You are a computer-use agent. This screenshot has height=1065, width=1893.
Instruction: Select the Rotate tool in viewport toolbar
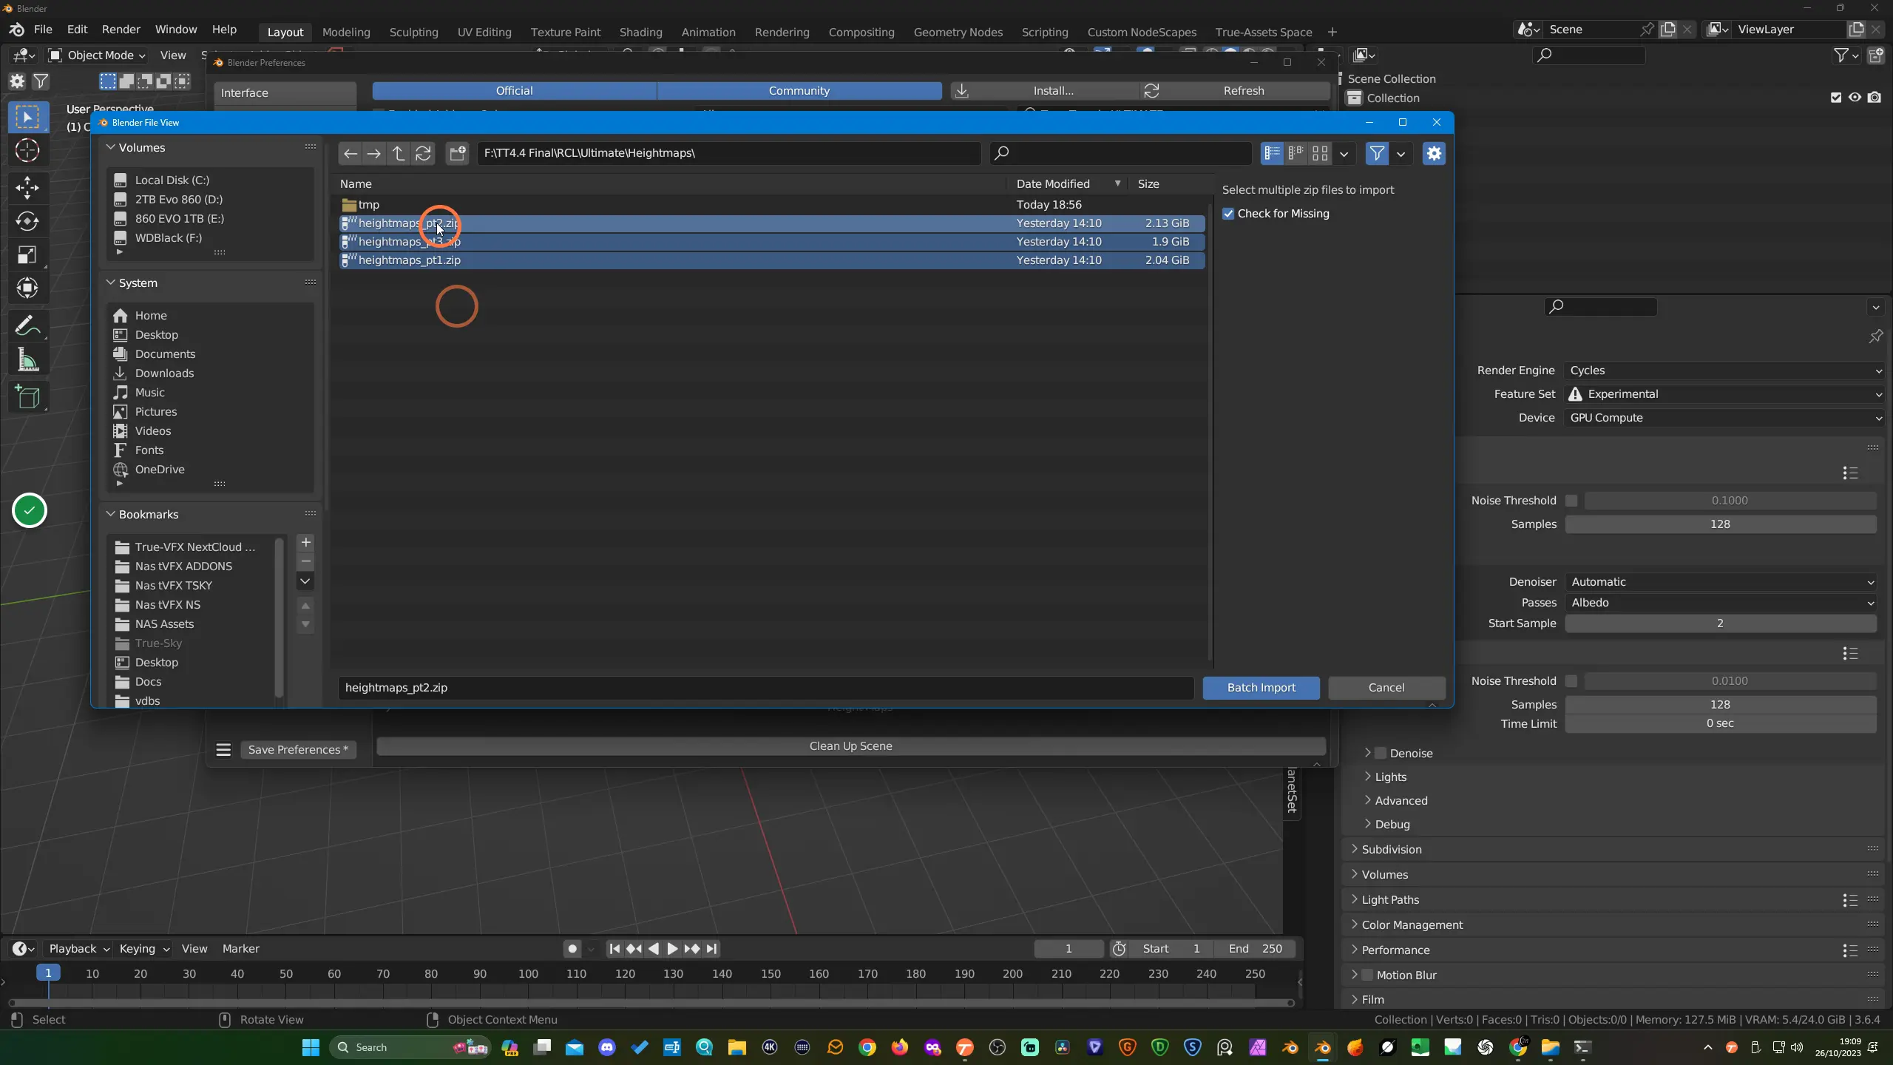tap(27, 221)
